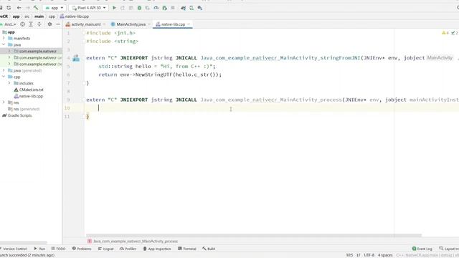Expand the selected com.example.nativecr package

9,51
